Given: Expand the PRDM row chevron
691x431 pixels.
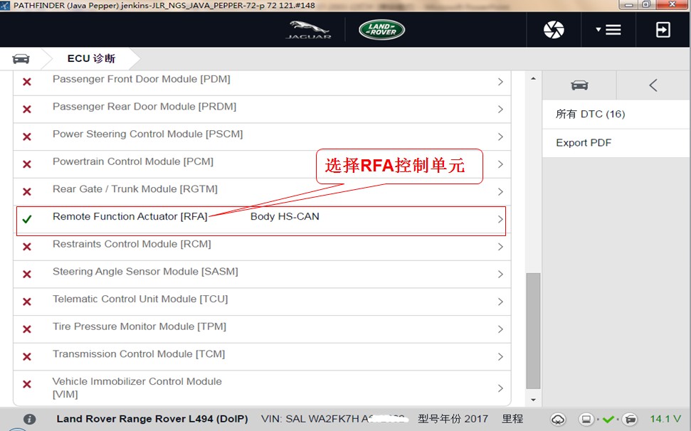Looking at the screenshot, I should click(500, 110).
